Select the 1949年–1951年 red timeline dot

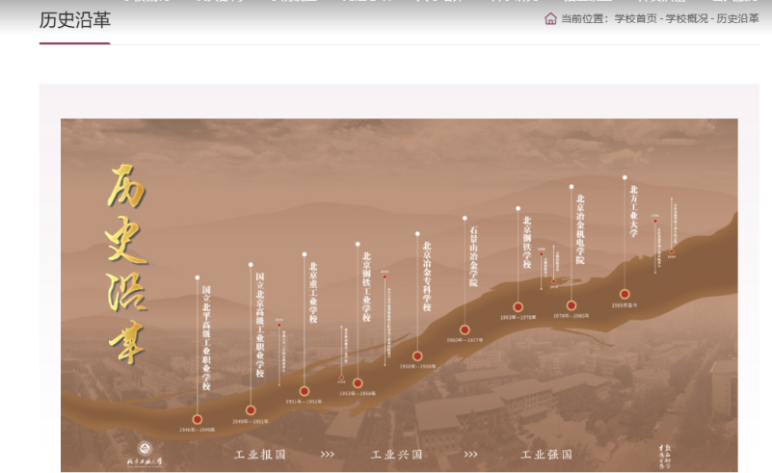tap(251, 410)
